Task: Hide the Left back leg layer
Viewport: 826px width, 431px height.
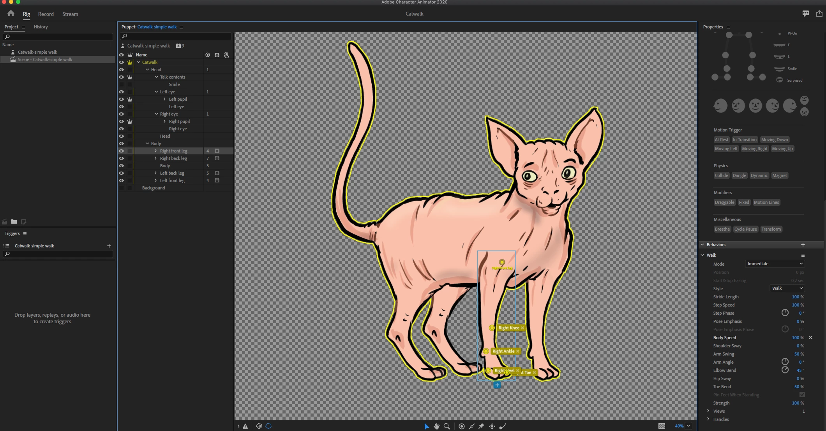Action: (121, 173)
